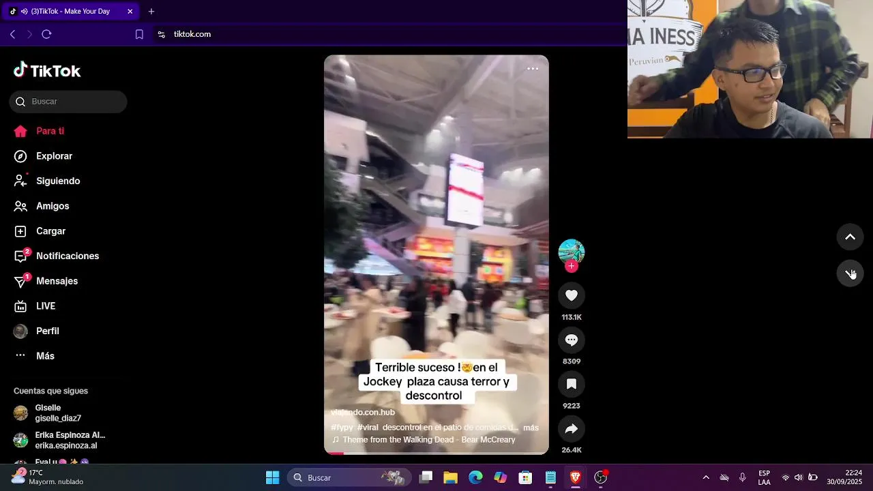
Task: Close the TikTok browser tab
Action: coord(130,12)
